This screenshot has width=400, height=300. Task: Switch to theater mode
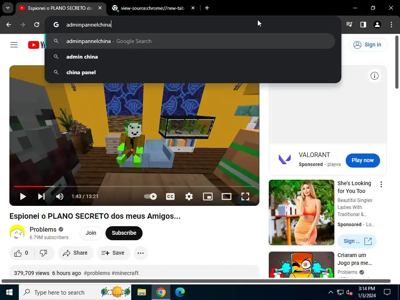227,196
